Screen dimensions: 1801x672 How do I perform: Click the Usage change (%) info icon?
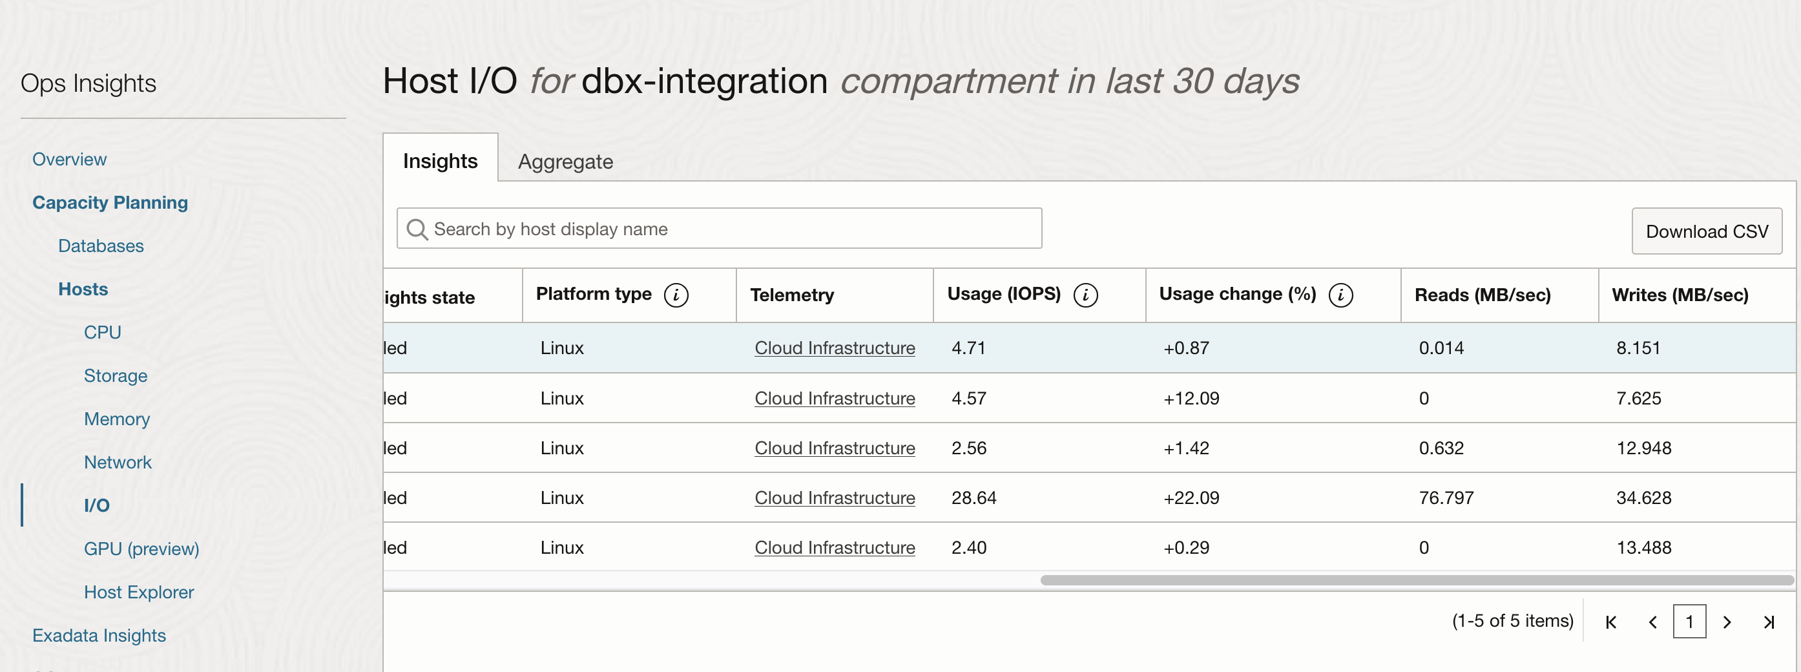point(1340,295)
